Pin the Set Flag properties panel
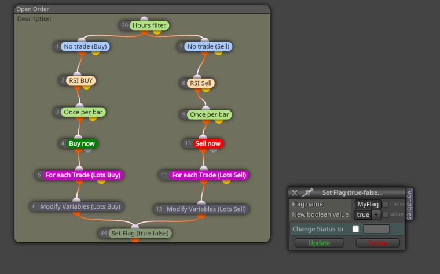Image resolution: width=440 pixels, height=274 pixels. (307, 192)
